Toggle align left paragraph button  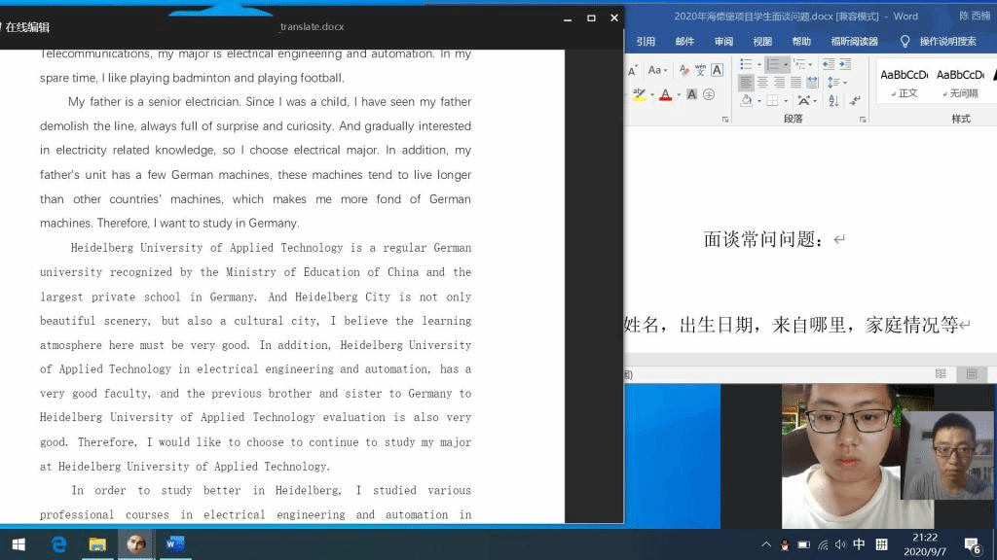tap(746, 83)
